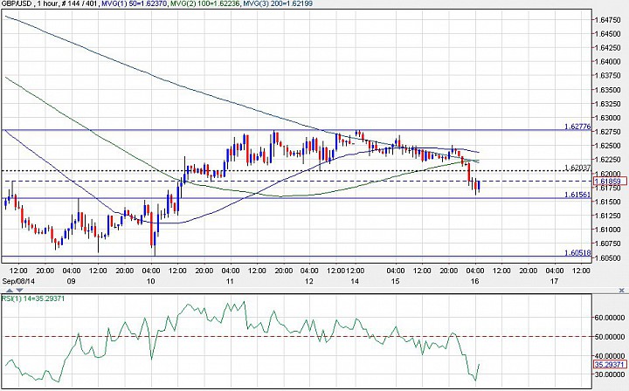Screen dimensions: 629x391
Task: Click the 1.62250 price axis label
Action: pyautogui.click(x=608, y=160)
